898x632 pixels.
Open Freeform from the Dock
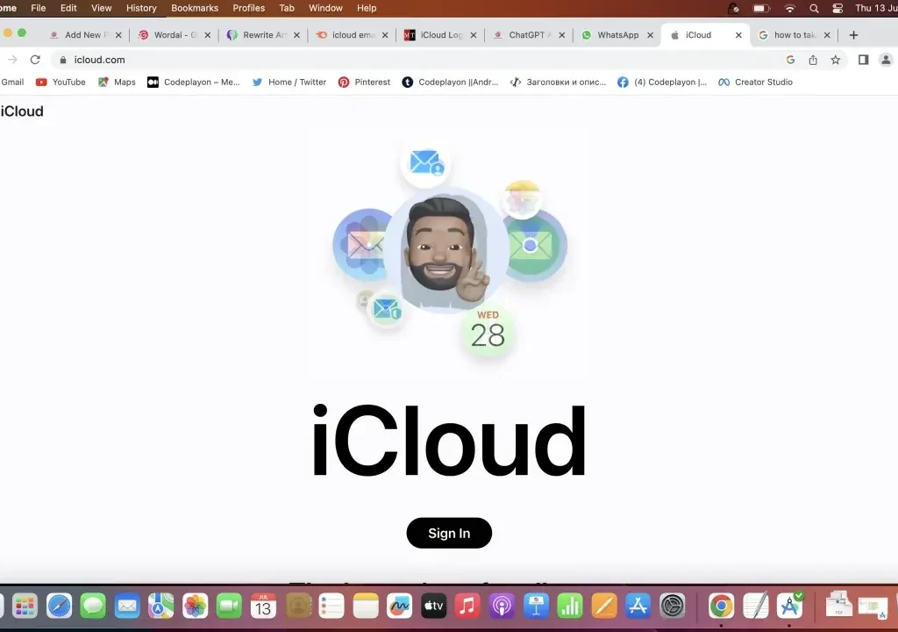pos(399,606)
